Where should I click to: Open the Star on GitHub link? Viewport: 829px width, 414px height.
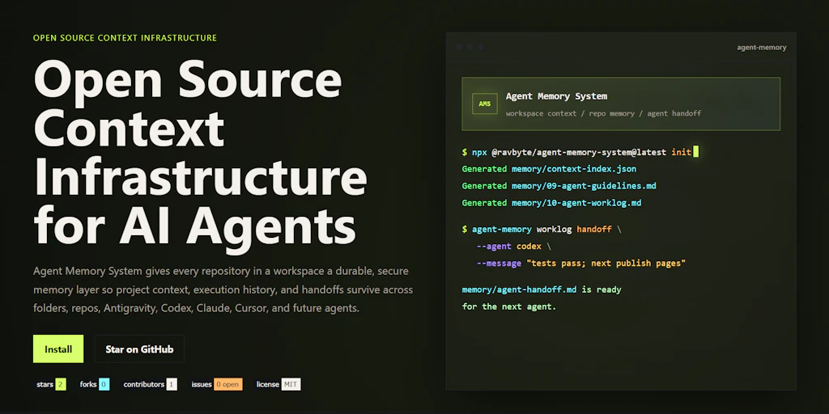(139, 349)
